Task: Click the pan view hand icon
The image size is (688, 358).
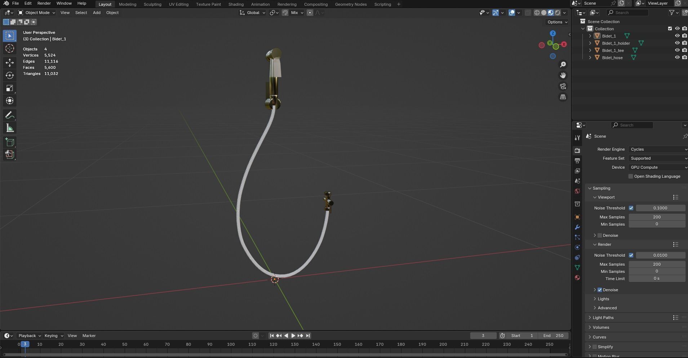Action: (563, 75)
